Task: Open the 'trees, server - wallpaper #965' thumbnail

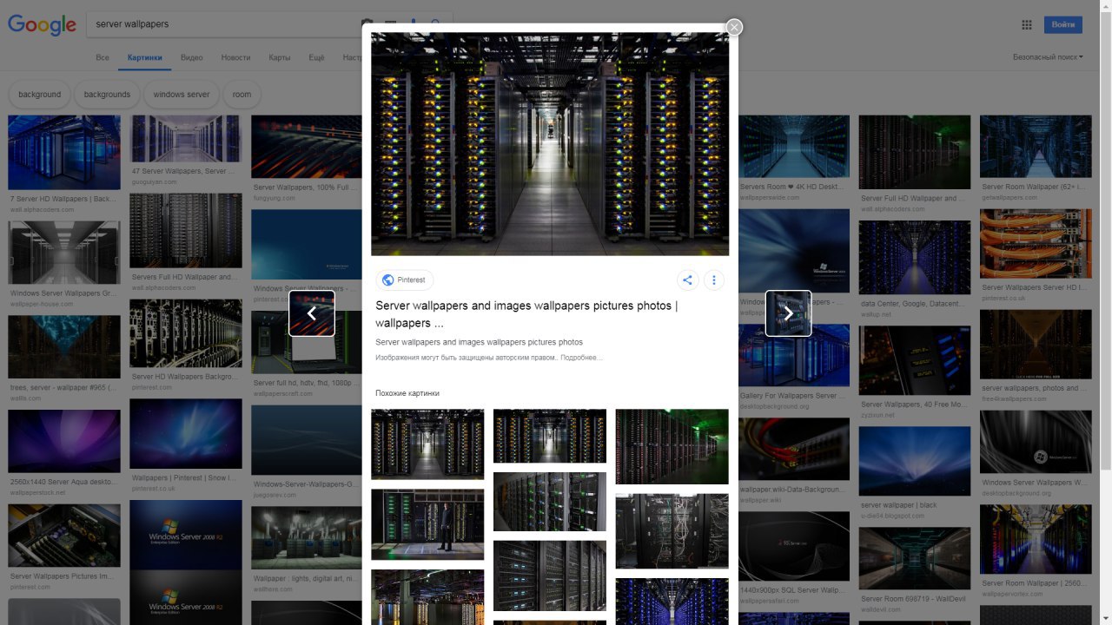Action: coord(64,346)
